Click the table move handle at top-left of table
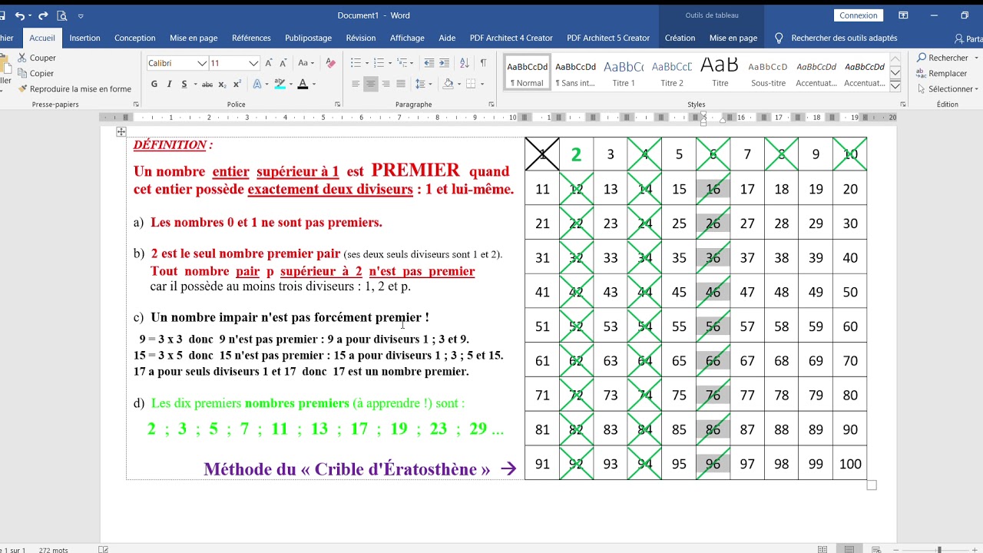The height and width of the screenshot is (553, 983). coord(121,132)
